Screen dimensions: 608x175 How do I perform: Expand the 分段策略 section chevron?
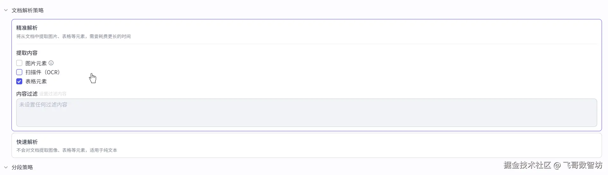click(x=6, y=167)
